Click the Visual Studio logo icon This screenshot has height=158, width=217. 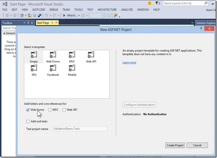[5, 4]
